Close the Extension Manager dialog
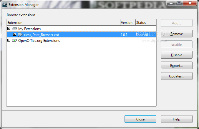 coord(140,119)
